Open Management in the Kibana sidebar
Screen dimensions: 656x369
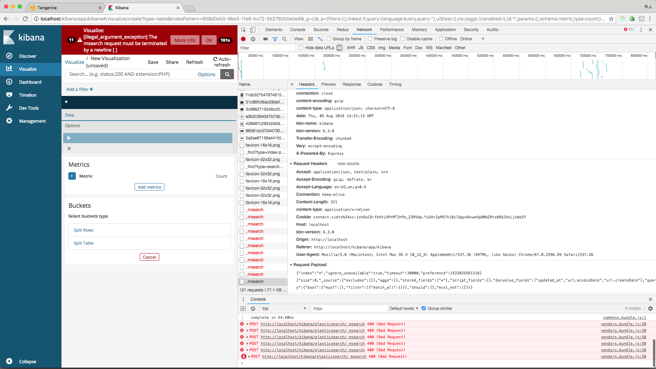(32, 121)
